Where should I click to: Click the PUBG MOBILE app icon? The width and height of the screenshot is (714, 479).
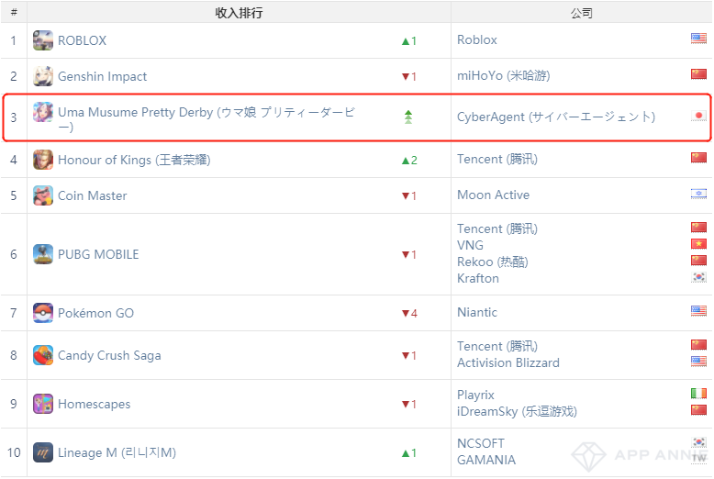pyautogui.click(x=43, y=254)
